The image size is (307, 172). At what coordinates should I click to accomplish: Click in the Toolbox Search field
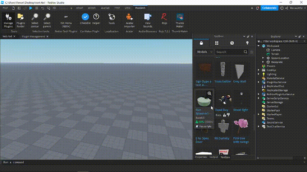point(229,52)
